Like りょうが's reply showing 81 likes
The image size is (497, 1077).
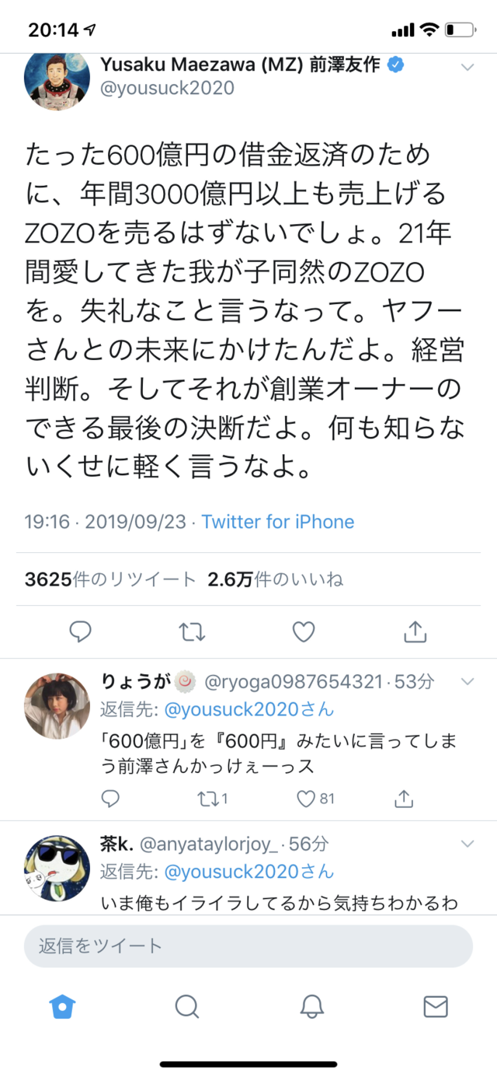(316, 798)
